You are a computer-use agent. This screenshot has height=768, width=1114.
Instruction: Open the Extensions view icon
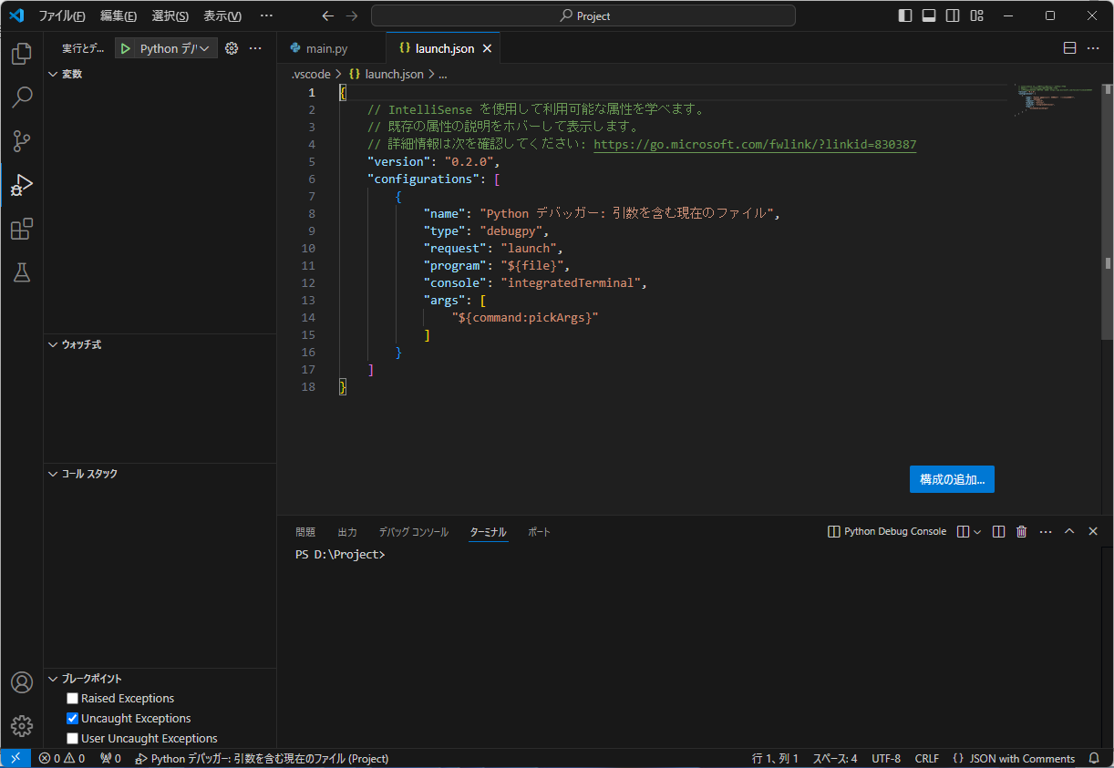[20, 229]
